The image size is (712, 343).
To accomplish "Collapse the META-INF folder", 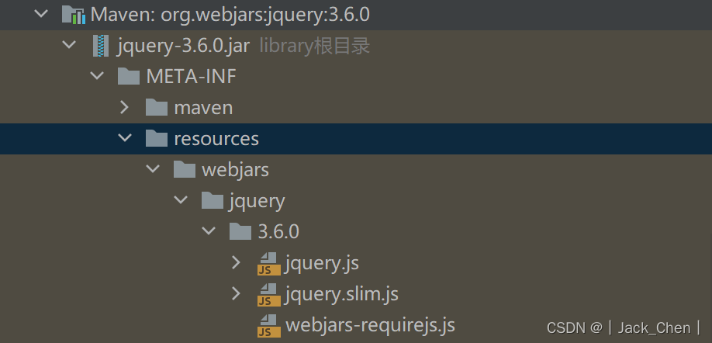I will point(97,75).
